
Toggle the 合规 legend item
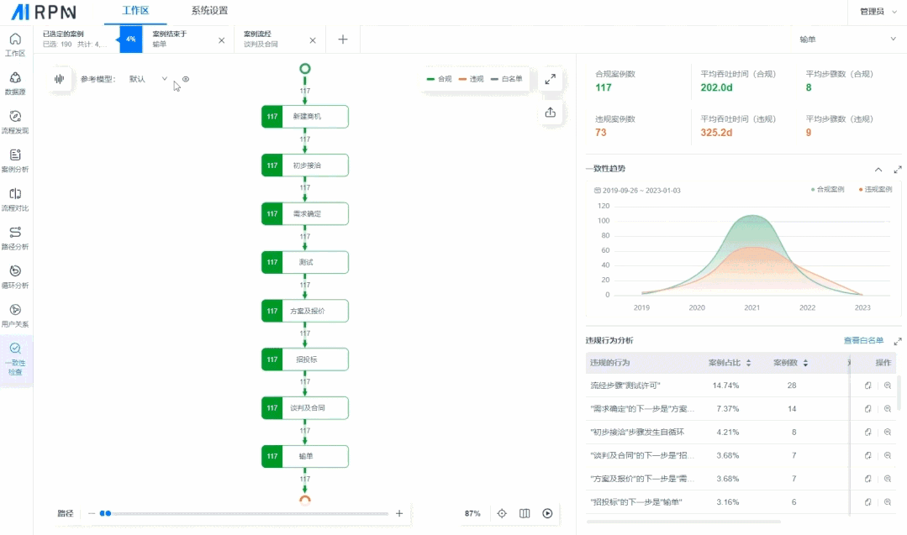click(x=440, y=79)
